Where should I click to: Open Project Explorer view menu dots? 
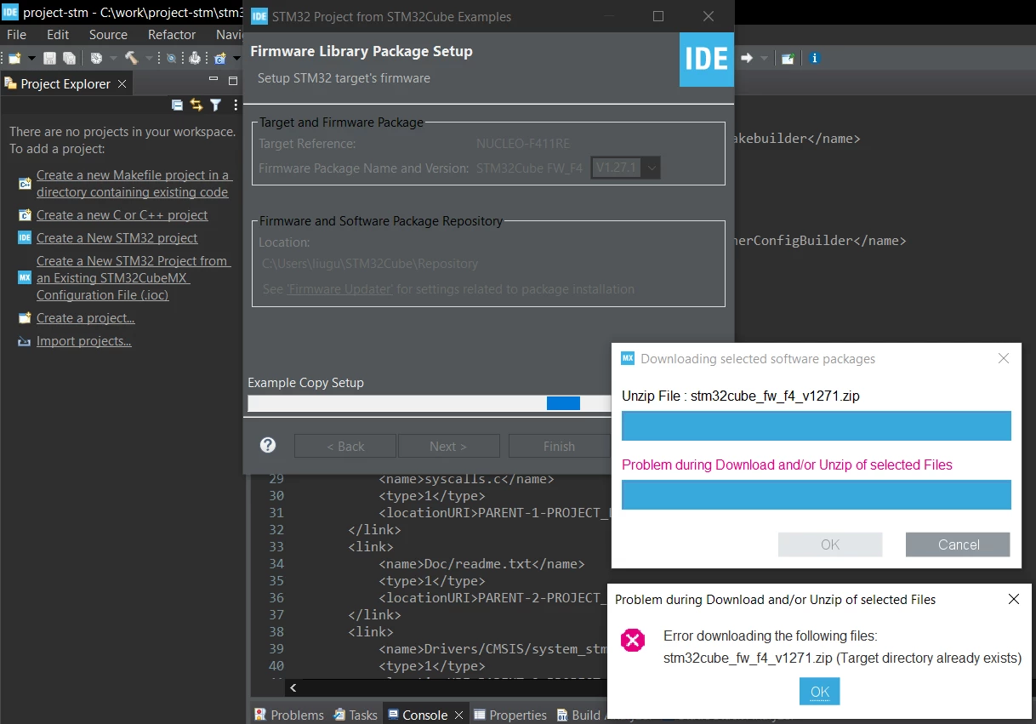(236, 105)
